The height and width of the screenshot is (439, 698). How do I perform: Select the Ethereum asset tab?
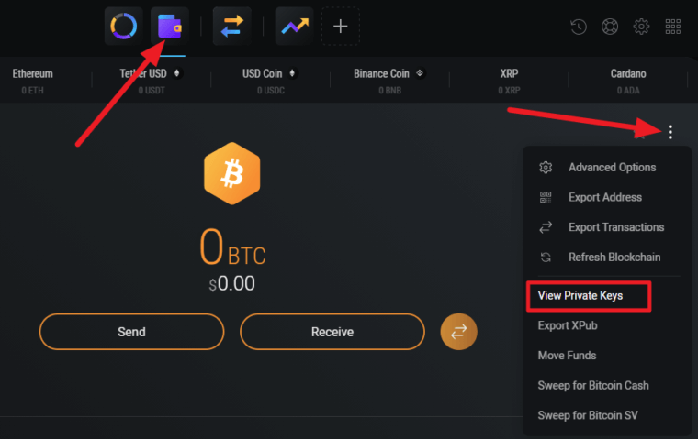pos(33,80)
